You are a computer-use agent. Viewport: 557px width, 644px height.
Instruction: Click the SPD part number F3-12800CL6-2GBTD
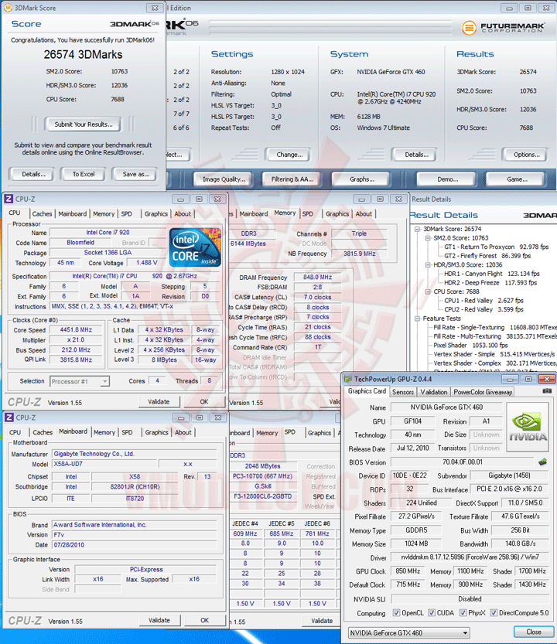point(263,496)
